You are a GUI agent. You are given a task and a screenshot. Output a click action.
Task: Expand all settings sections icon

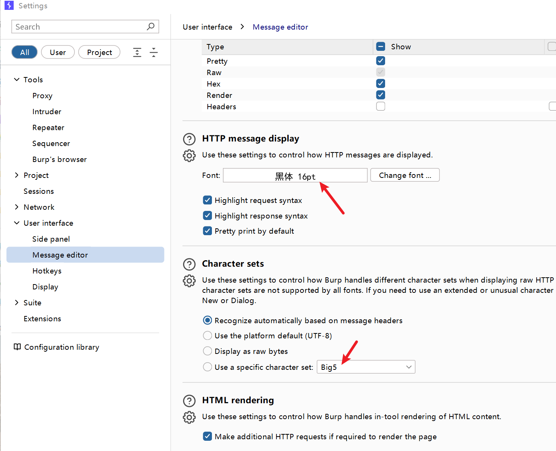coord(137,52)
